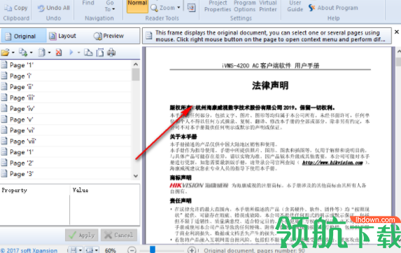The height and width of the screenshot is (253, 401).
Task: Click the fit width icon in status bar
Action: click(90, 250)
